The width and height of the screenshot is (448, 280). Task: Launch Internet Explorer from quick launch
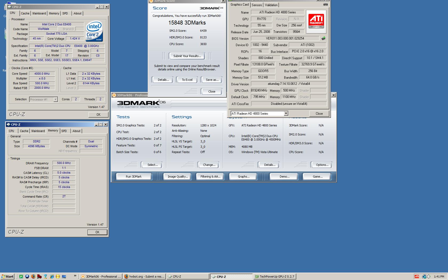point(52,277)
